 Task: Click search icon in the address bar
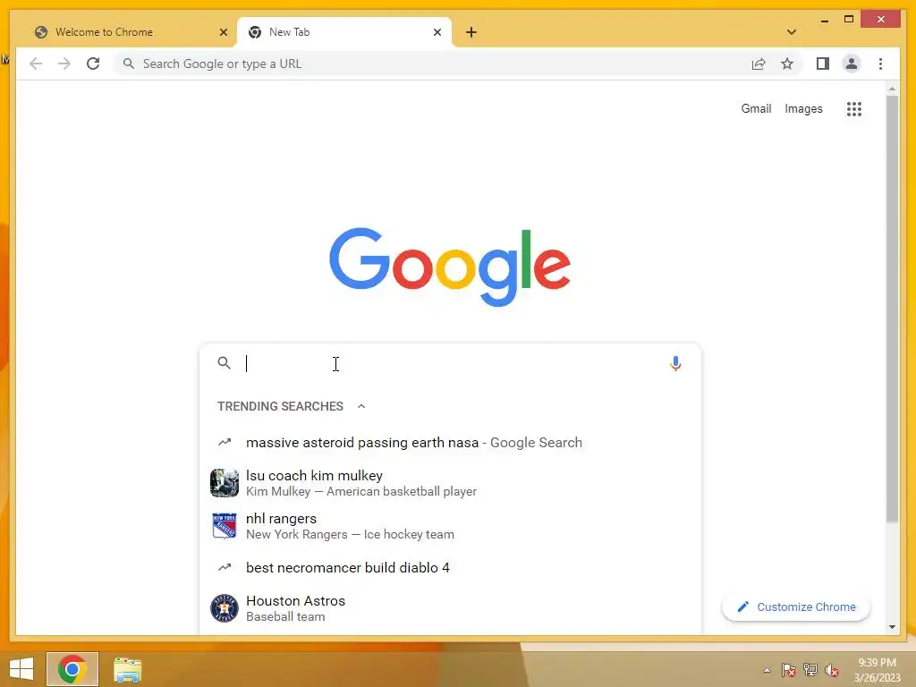(x=129, y=64)
